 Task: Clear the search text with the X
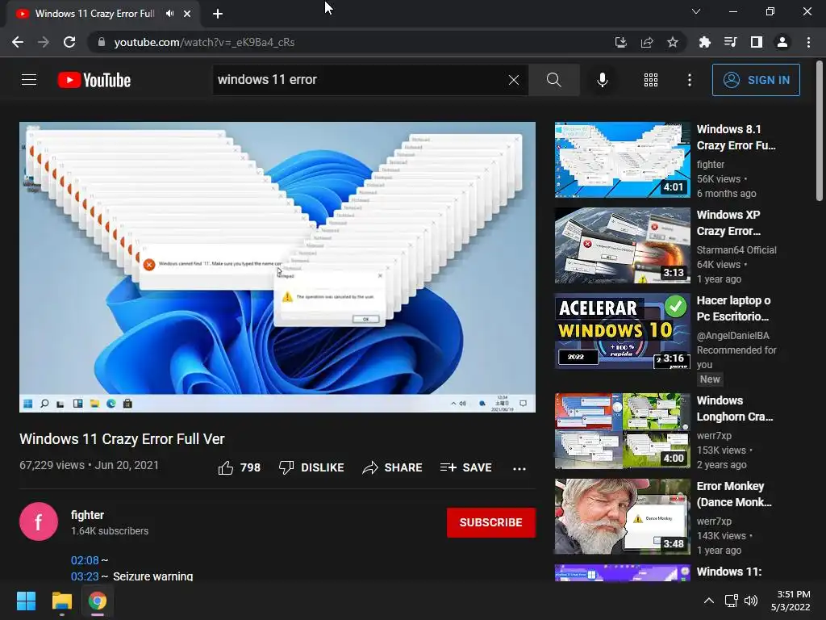click(514, 80)
